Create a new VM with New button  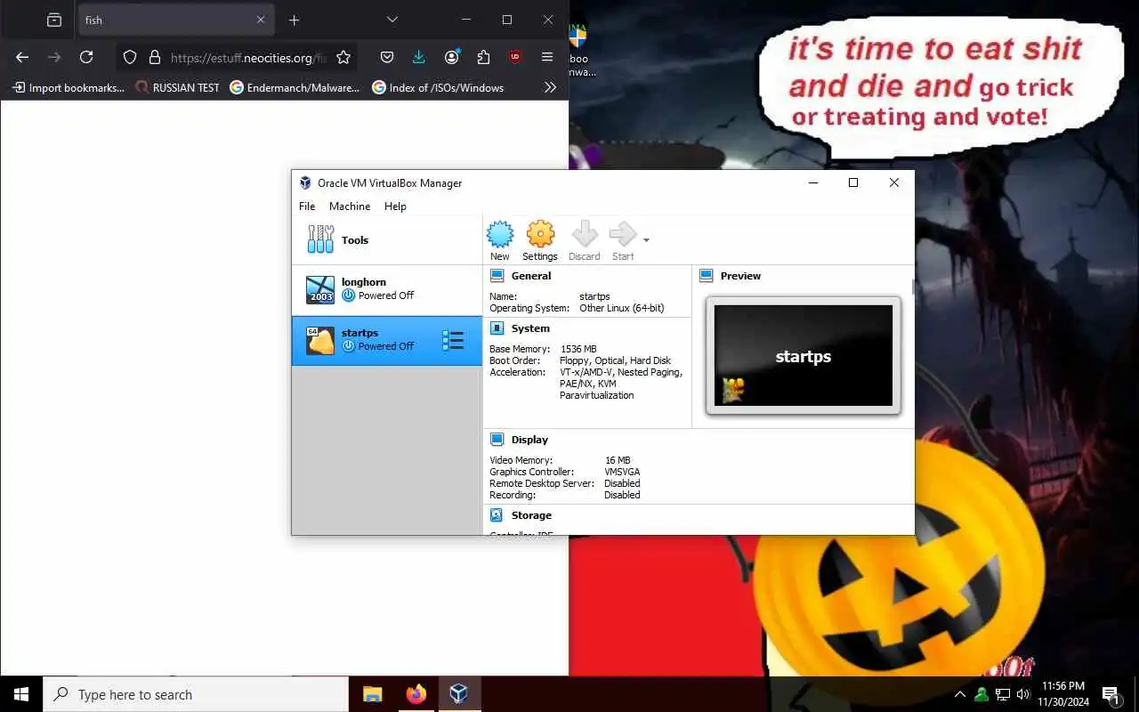coord(500,241)
